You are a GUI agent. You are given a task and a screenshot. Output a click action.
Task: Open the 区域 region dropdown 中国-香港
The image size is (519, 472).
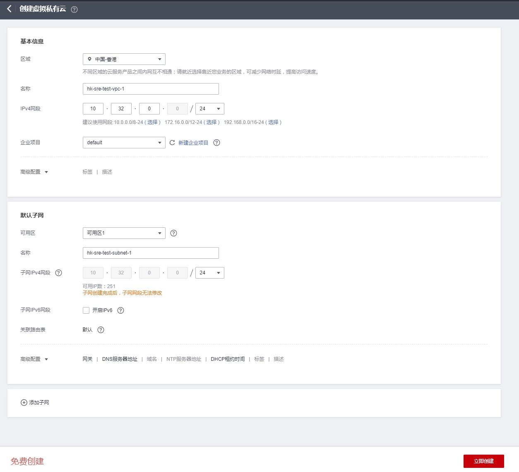pos(124,59)
